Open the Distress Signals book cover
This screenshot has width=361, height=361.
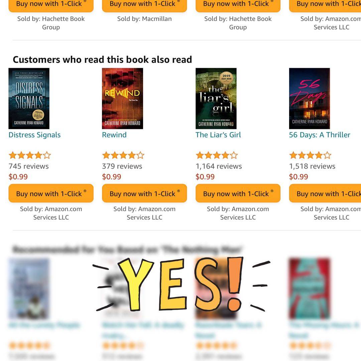(x=29, y=98)
